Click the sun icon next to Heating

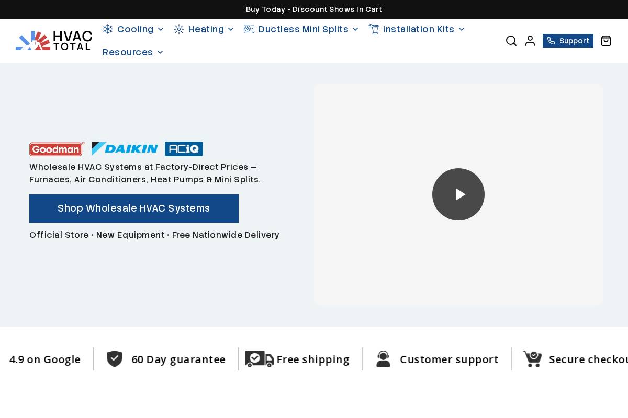coord(179,29)
